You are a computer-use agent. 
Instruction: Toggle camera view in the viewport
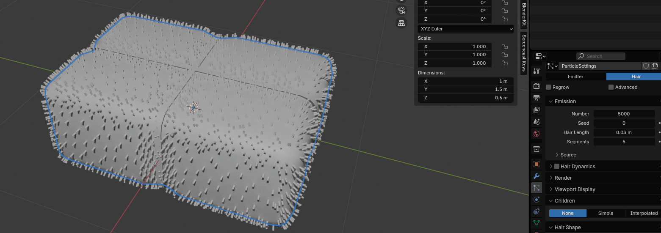401,10
